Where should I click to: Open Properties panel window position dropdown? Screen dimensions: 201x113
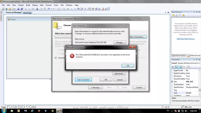click(x=194, y=60)
